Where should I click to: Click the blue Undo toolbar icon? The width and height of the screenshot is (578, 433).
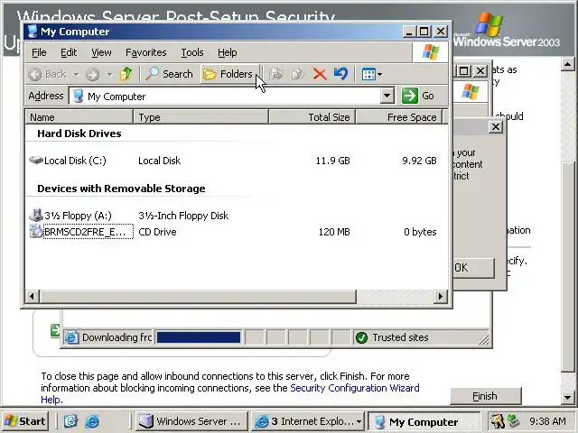click(341, 74)
